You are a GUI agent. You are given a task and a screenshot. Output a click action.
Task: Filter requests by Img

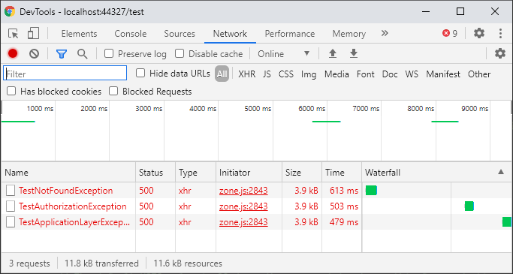pos(309,74)
